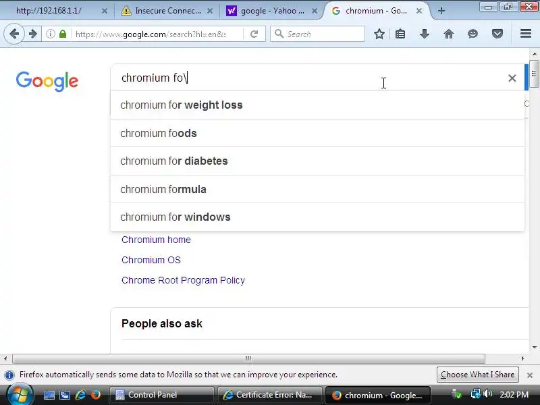Open site information via the info icon
This screenshot has height=405, width=540.
pyautogui.click(x=50, y=34)
